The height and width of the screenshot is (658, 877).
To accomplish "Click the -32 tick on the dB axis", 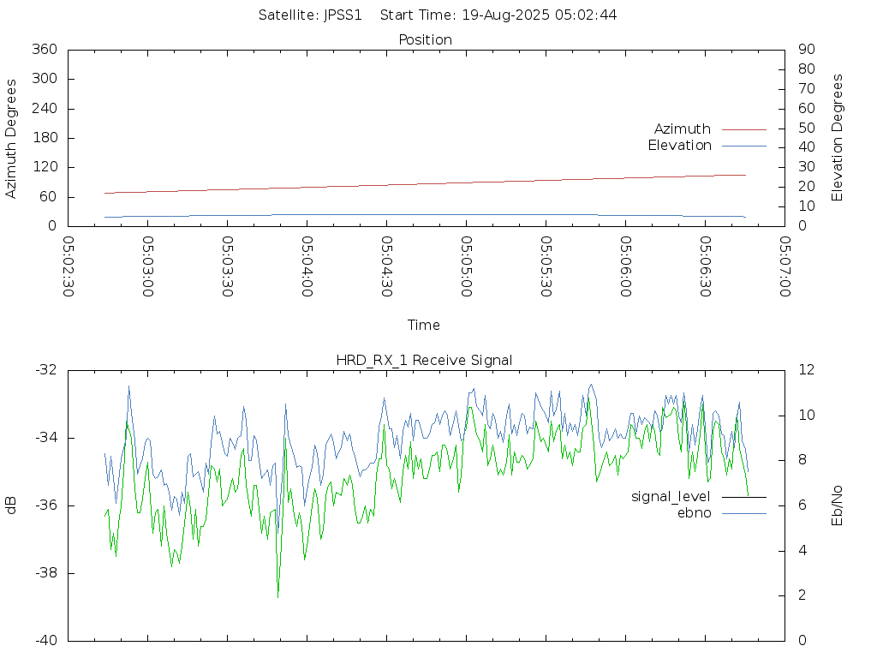I will click(46, 370).
